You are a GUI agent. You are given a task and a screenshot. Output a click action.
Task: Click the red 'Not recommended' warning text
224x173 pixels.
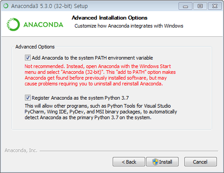pyautogui.click(x=100, y=75)
